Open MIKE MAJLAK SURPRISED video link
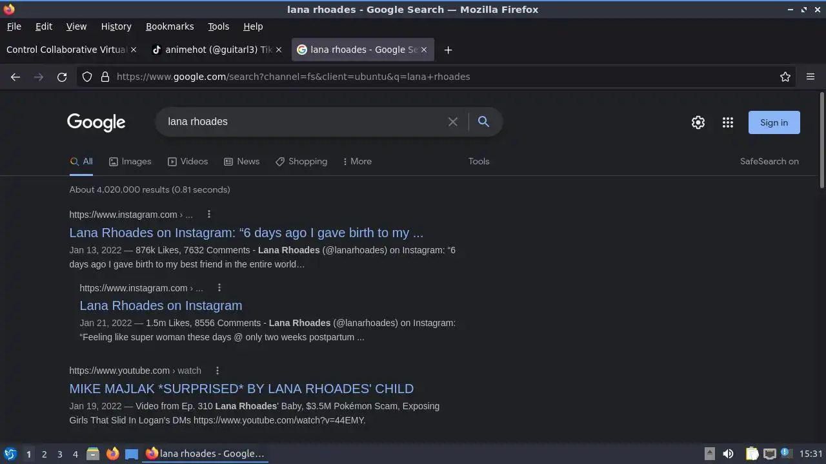826x464 pixels. (x=241, y=389)
